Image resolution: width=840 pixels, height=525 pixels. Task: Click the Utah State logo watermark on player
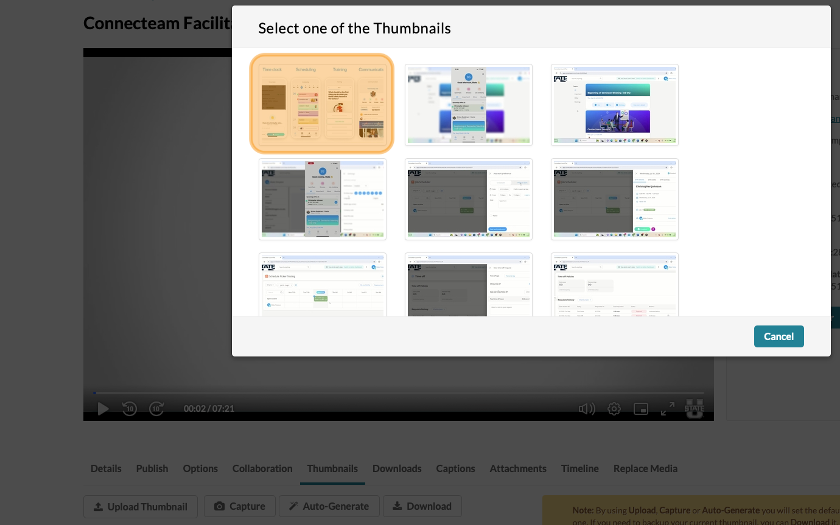click(694, 408)
